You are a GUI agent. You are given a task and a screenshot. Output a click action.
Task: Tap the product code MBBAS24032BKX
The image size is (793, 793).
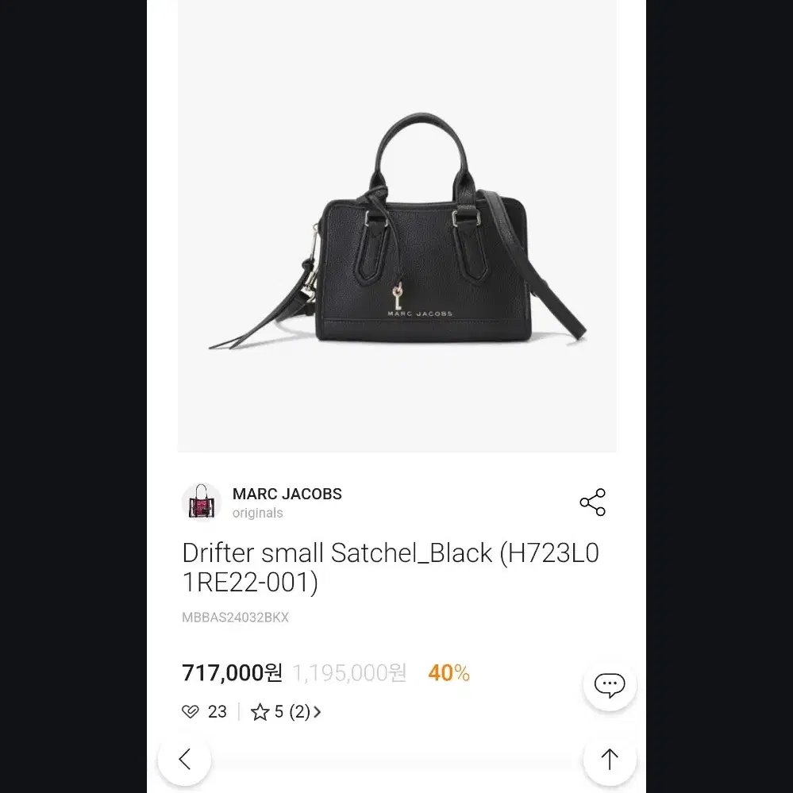(235, 617)
